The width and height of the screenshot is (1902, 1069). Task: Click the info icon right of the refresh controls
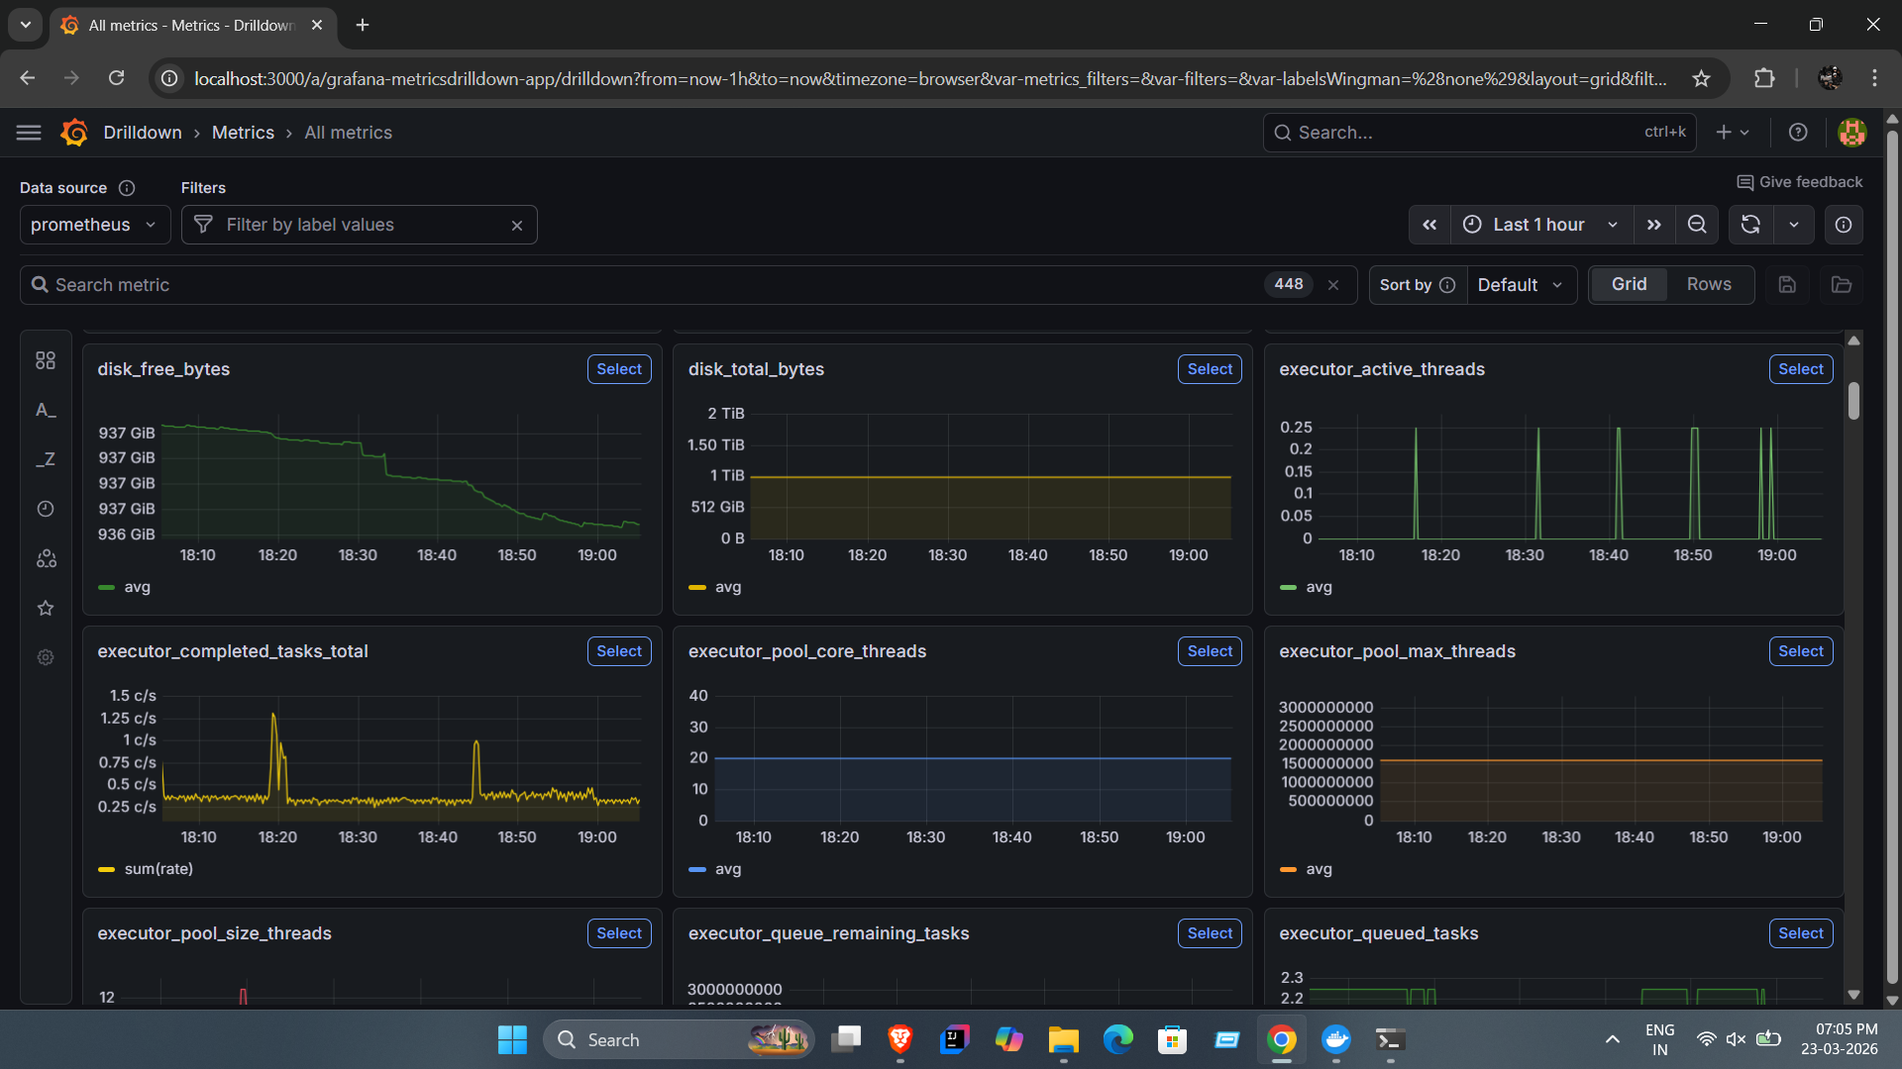1844,225
